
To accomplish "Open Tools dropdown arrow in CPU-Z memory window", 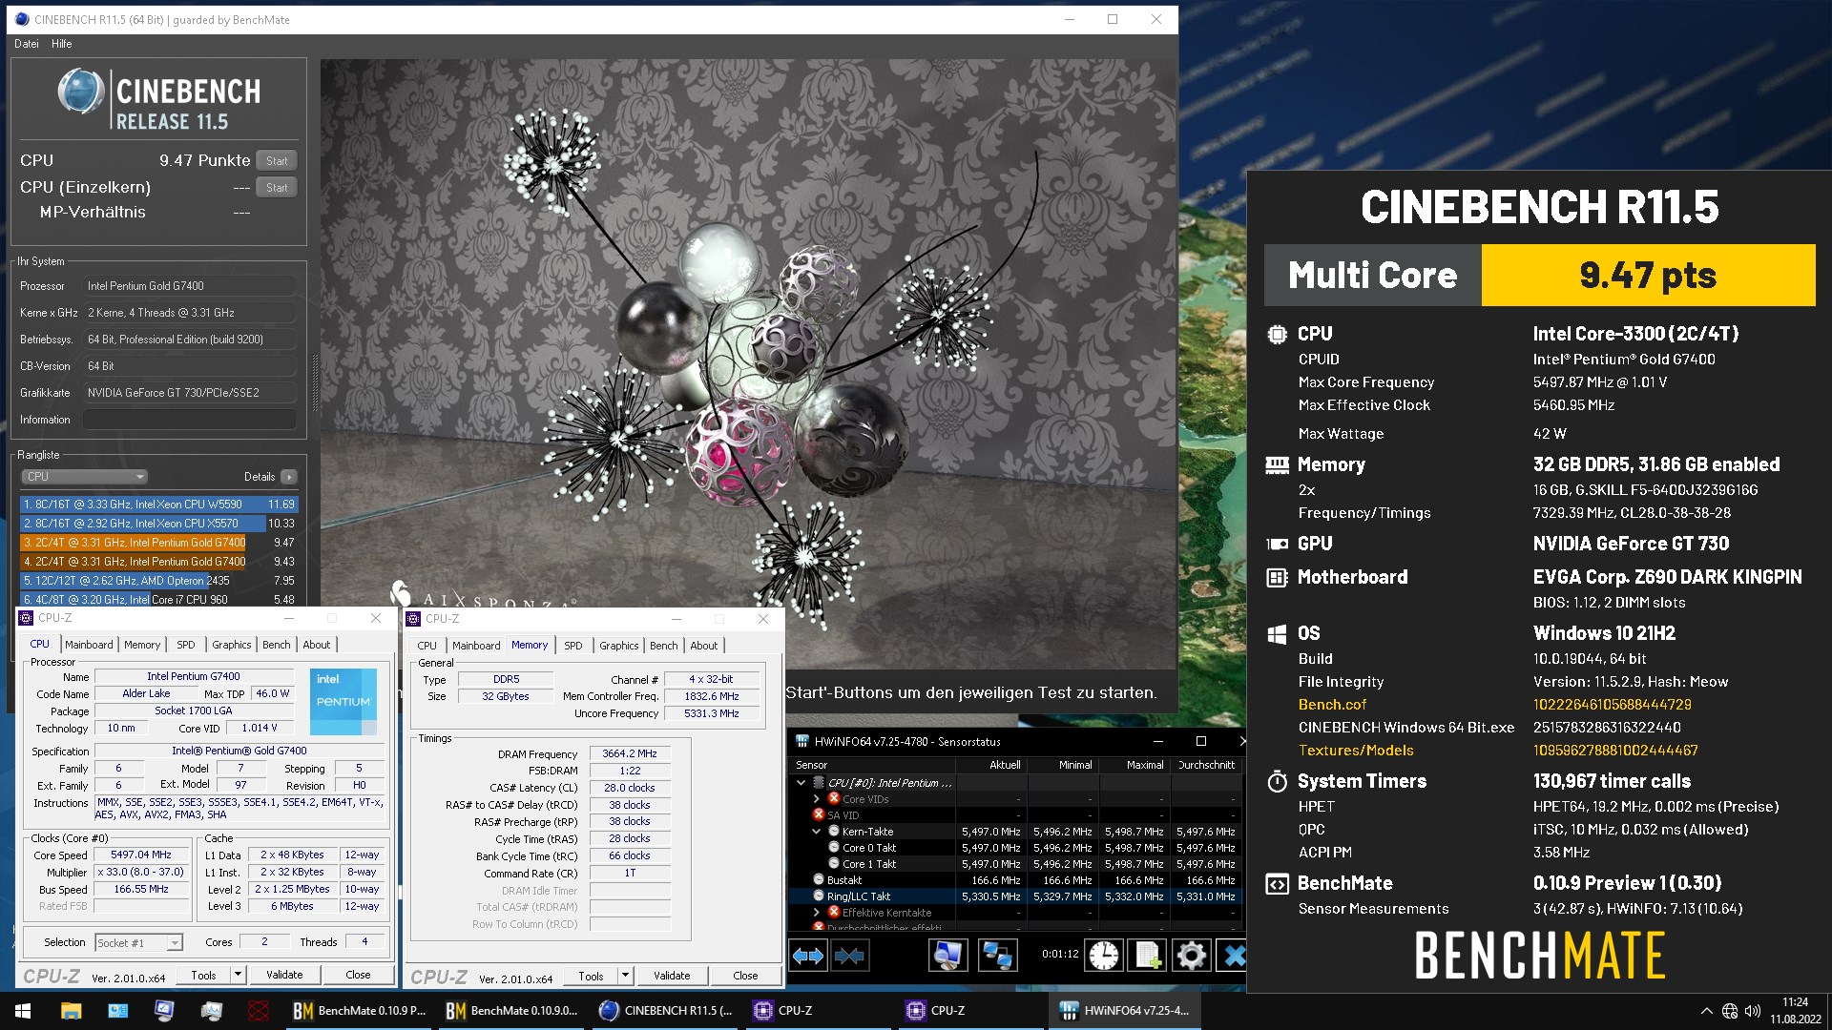I will [x=625, y=976].
